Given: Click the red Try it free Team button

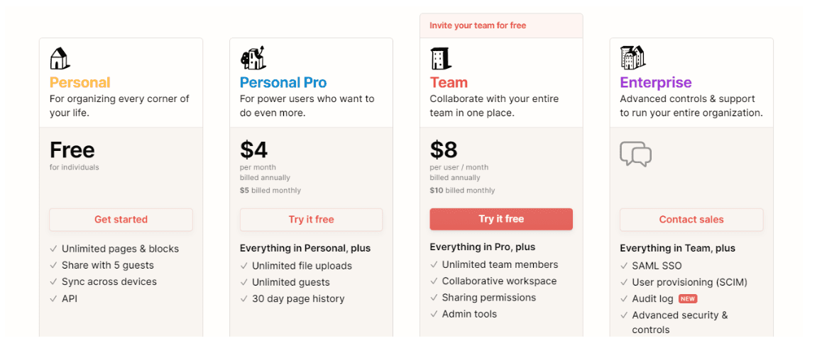Looking at the screenshot, I should pyautogui.click(x=501, y=219).
